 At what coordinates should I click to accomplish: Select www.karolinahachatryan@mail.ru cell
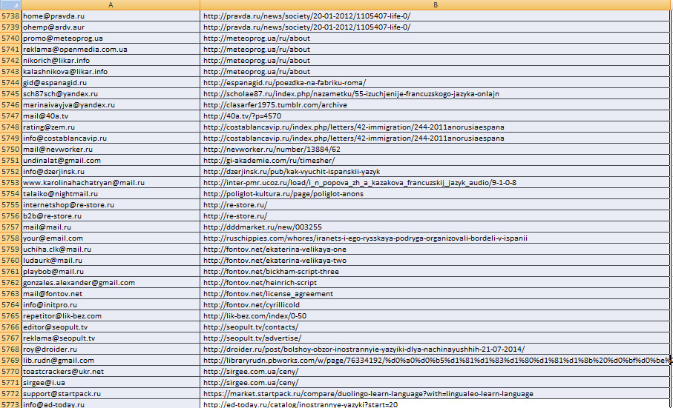(111, 182)
